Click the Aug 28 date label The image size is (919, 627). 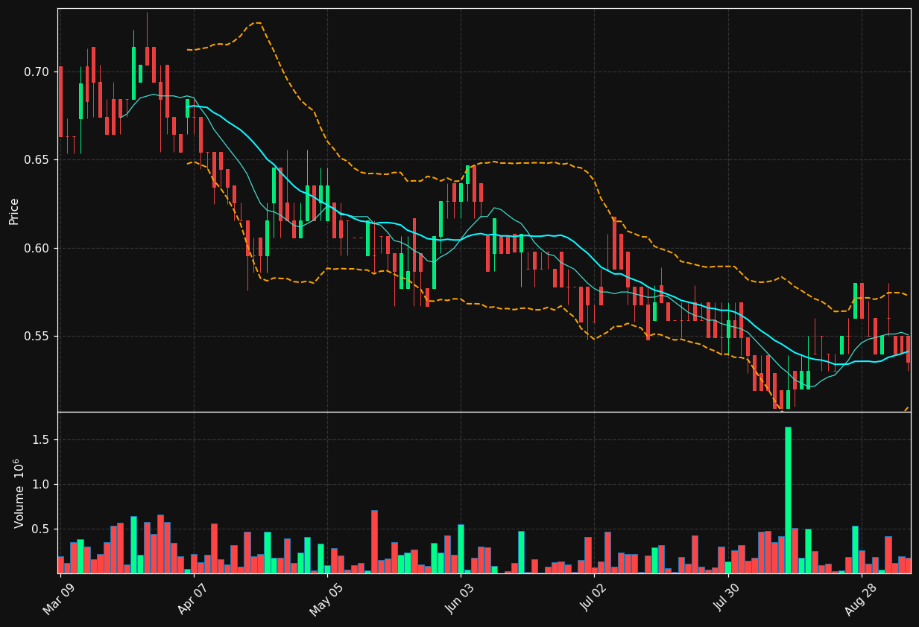tap(859, 599)
